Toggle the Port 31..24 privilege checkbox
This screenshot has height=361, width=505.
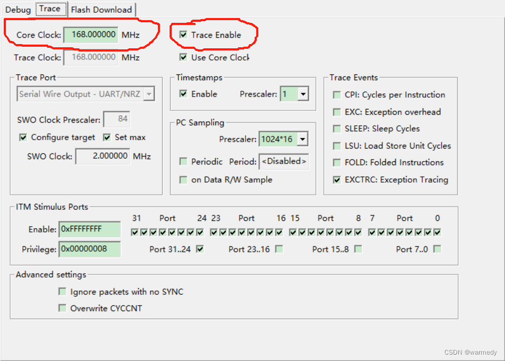coord(200,249)
